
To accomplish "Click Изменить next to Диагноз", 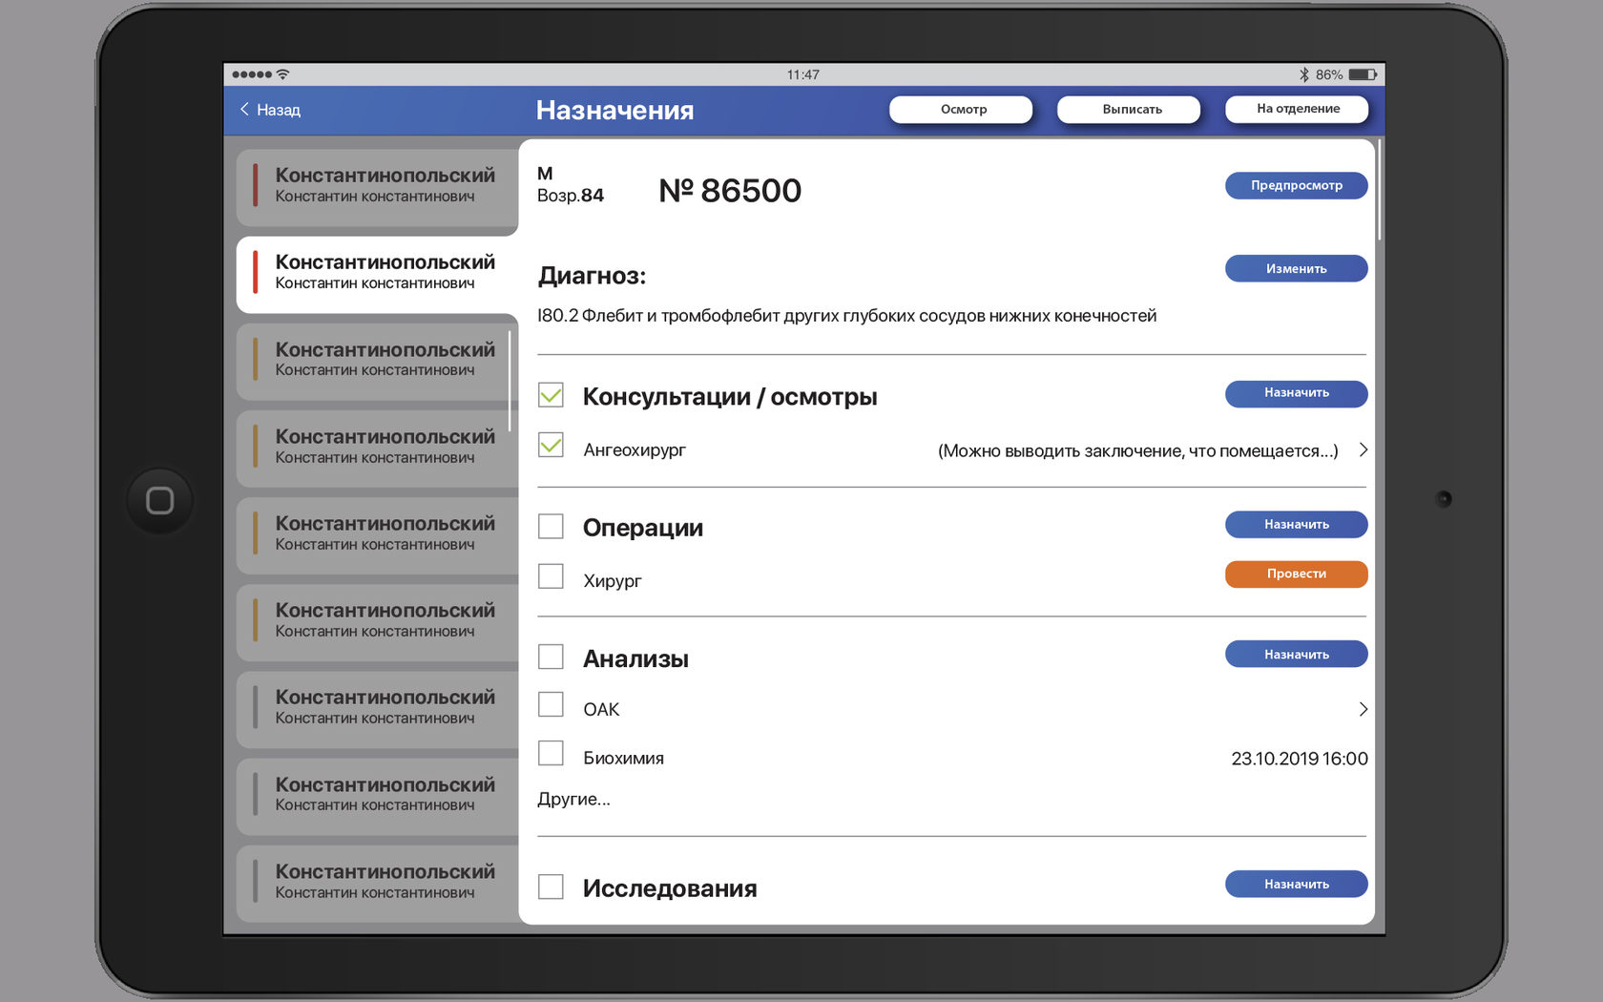I will tap(1297, 268).
